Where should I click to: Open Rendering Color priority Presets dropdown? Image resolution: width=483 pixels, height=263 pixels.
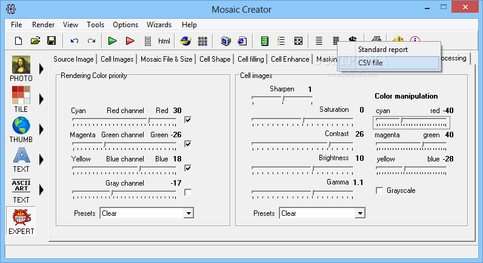188,213
